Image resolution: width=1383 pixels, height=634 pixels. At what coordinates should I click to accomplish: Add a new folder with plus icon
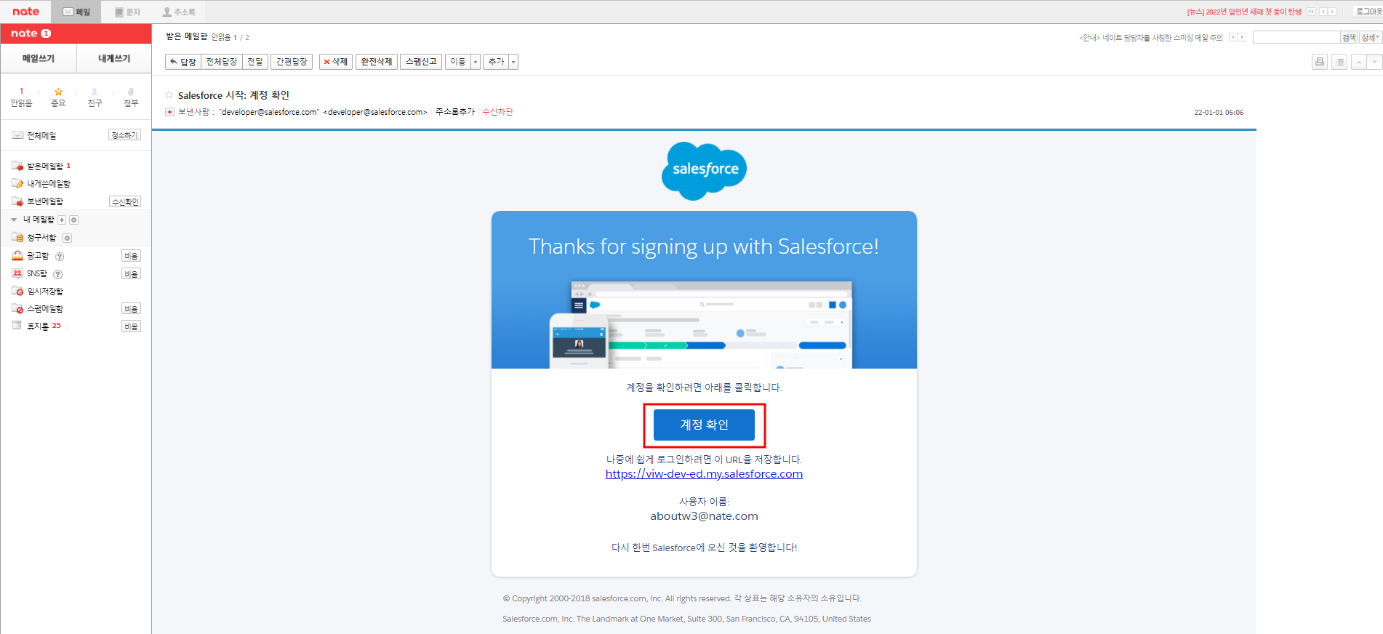(62, 220)
